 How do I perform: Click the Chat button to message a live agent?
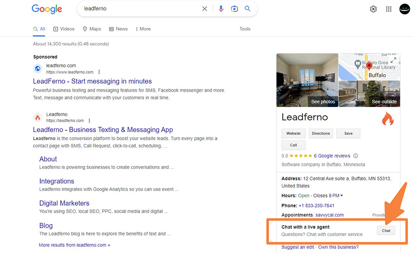(x=386, y=231)
